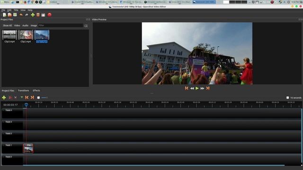Screen dimensions: 303x170
Task: Click the zoom-in icon beside 16 seconds label
Action: (287, 98)
